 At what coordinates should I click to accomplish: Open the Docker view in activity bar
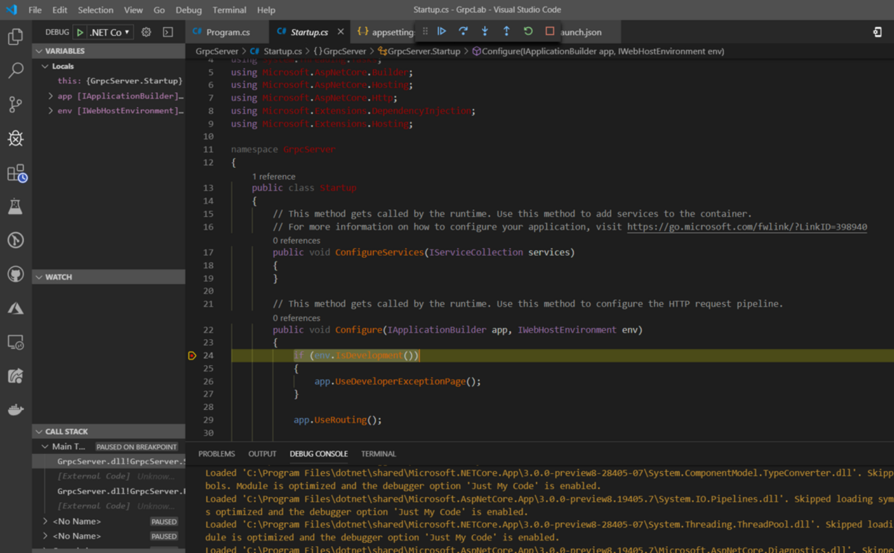15,409
